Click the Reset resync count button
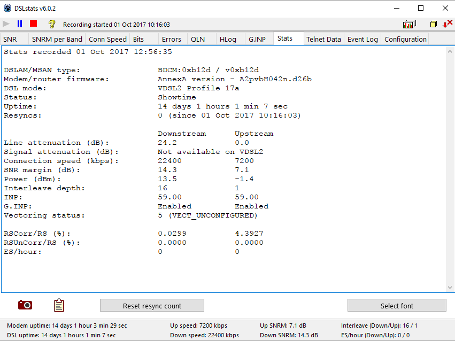Screen dimensions: 455x341 tap(152, 306)
